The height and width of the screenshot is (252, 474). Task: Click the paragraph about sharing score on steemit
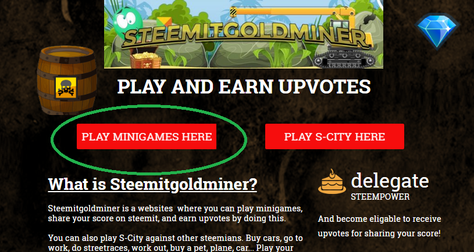click(x=175, y=214)
